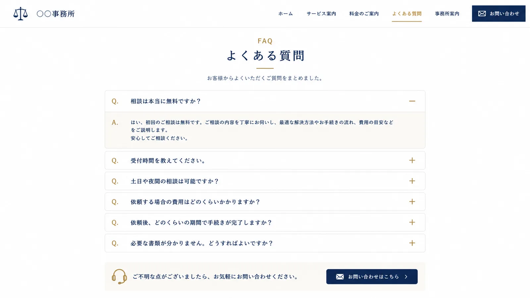Screen dimensions: 530x298
Task: Open the サービス案内 menu item
Action: click(321, 14)
